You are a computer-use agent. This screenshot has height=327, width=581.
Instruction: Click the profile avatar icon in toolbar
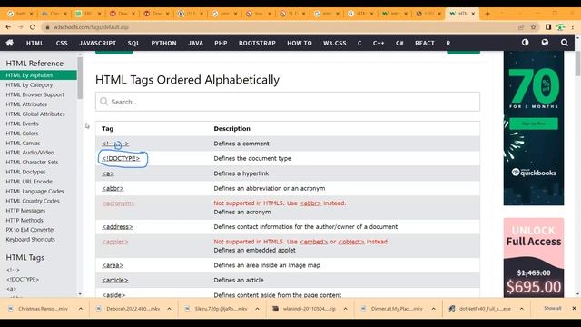(x=561, y=27)
